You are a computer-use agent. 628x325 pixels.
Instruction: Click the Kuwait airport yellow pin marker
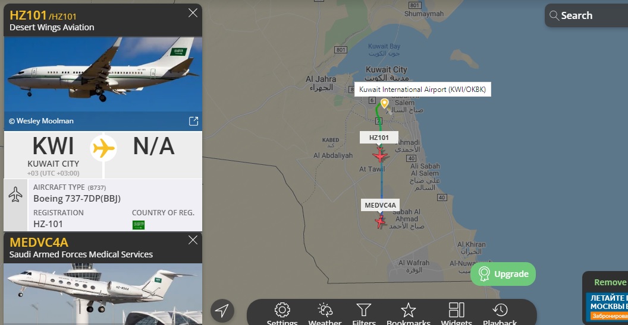point(385,103)
